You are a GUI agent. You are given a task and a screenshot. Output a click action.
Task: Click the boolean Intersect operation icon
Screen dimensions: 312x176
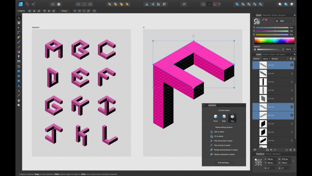pos(249,4)
